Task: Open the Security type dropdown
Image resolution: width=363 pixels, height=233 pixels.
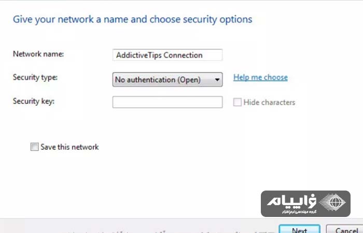Action: [167, 80]
